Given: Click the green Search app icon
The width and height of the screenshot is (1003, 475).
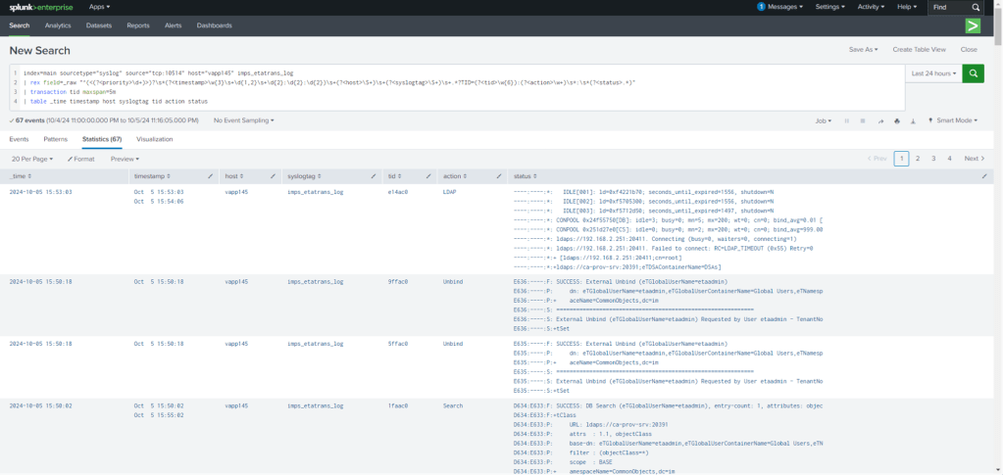Looking at the screenshot, I should point(973,25).
